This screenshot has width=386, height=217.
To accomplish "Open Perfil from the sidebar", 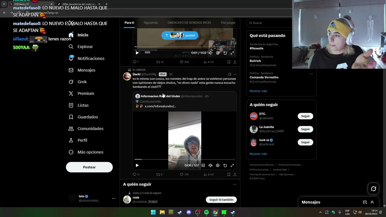I will (78, 140).
